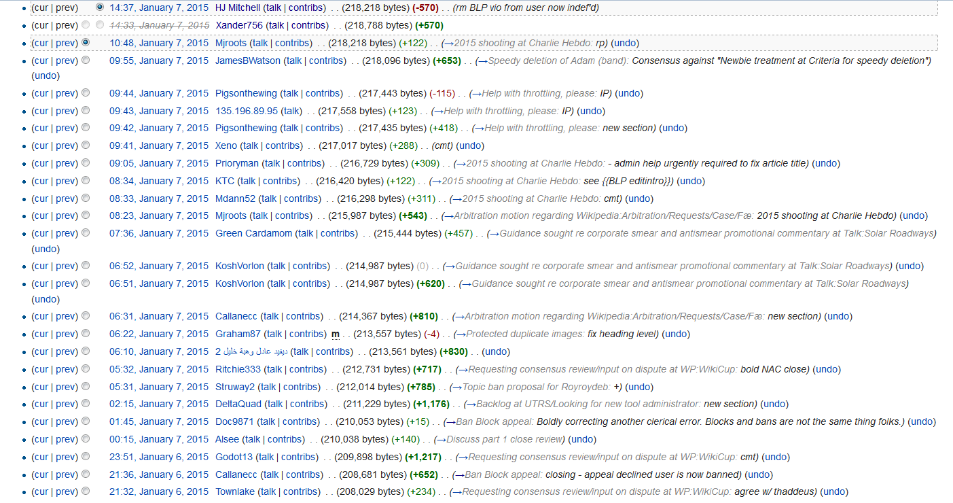Image resolution: width=953 pixels, height=503 pixels.
Task: Open Graham87's user page
Action: point(238,334)
